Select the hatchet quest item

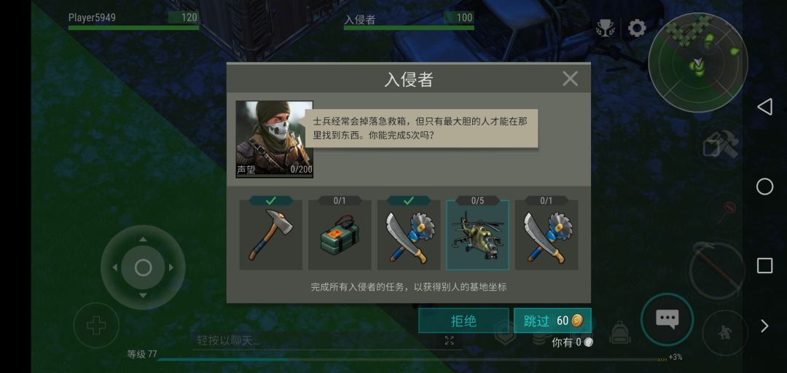(x=270, y=235)
